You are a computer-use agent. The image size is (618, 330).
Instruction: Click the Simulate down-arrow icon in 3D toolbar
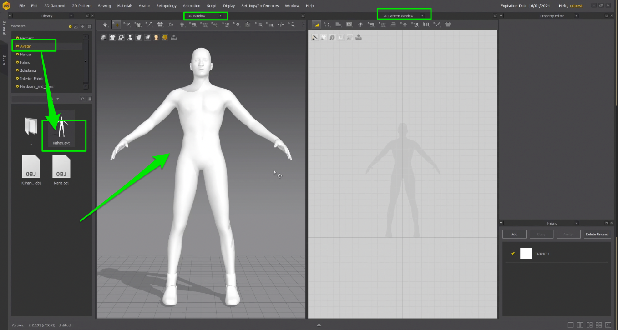[x=105, y=25]
